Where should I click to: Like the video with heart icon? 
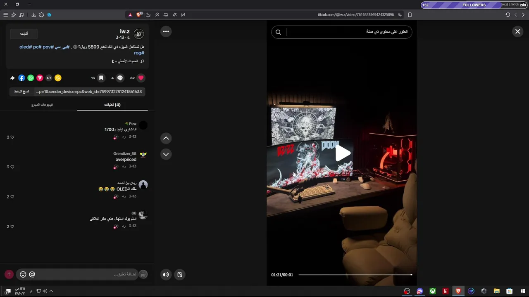click(x=141, y=78)
